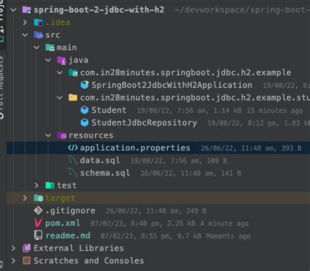Viewport: 310px width, 271px height.
Task: Select the java folder label
Action: click(x=78, y=60)
